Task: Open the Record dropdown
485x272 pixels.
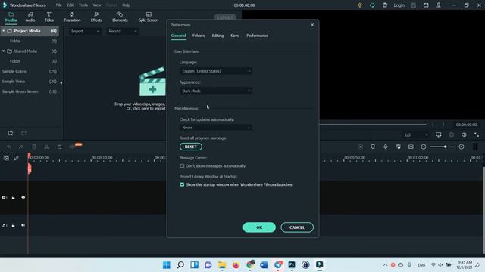Action: [x=122, y=31]
